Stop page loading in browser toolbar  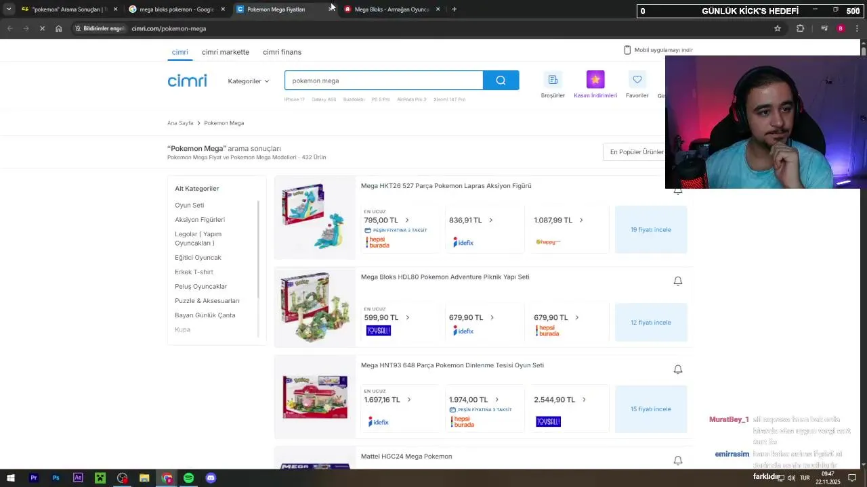coord(42,28)
